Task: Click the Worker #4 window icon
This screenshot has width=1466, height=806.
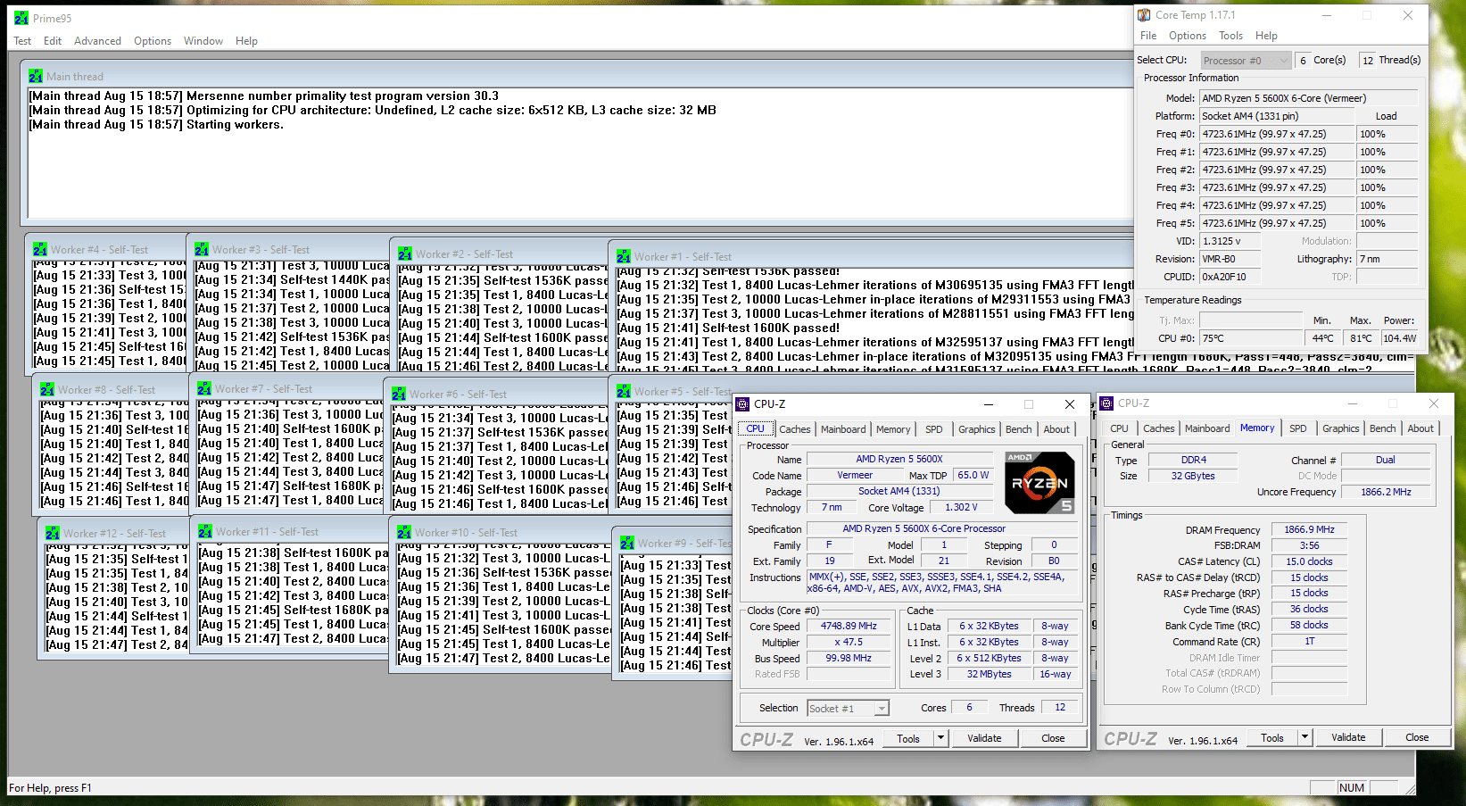Action: point(40,250)
